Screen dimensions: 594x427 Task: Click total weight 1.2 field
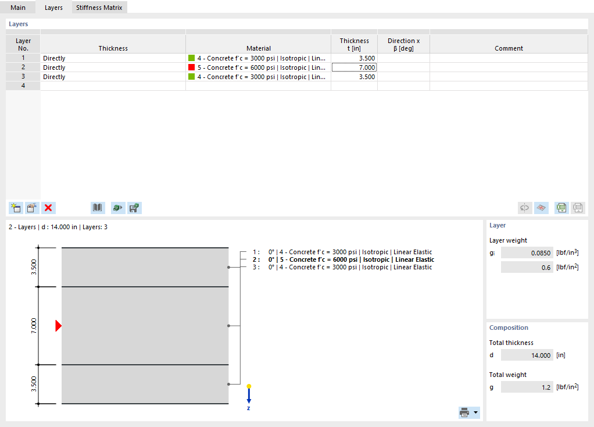coord(527,387)
